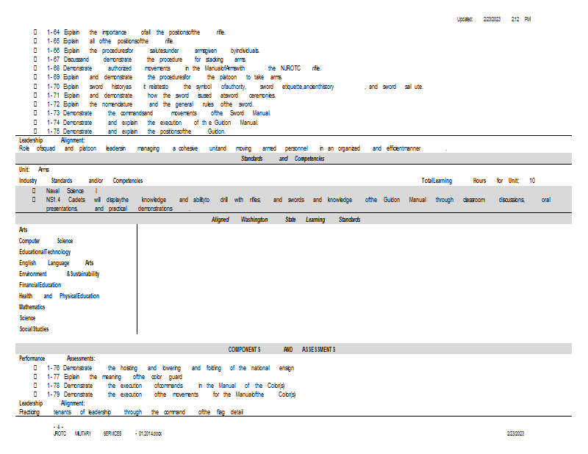Image resolution: width=588 pixels, height=454 pixels.
Task: Click 'Practicing tenants of leadership' sentence
Action: [132, 412]
